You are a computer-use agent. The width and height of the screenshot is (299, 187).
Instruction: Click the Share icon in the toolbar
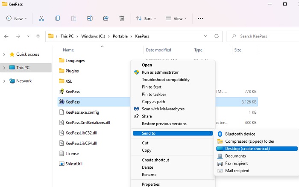pyautogui.click(x=106, y=18)
